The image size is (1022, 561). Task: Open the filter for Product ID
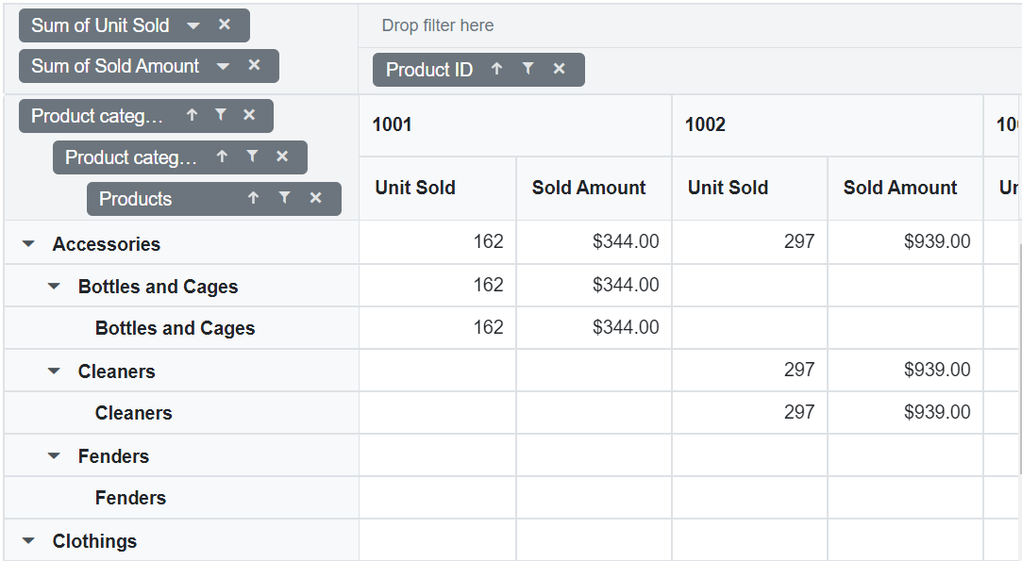(528, 69)
